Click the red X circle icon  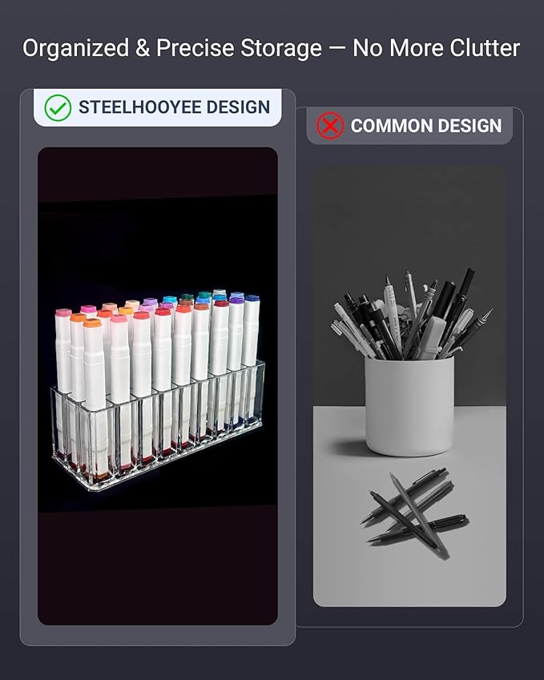click(330, 126)
